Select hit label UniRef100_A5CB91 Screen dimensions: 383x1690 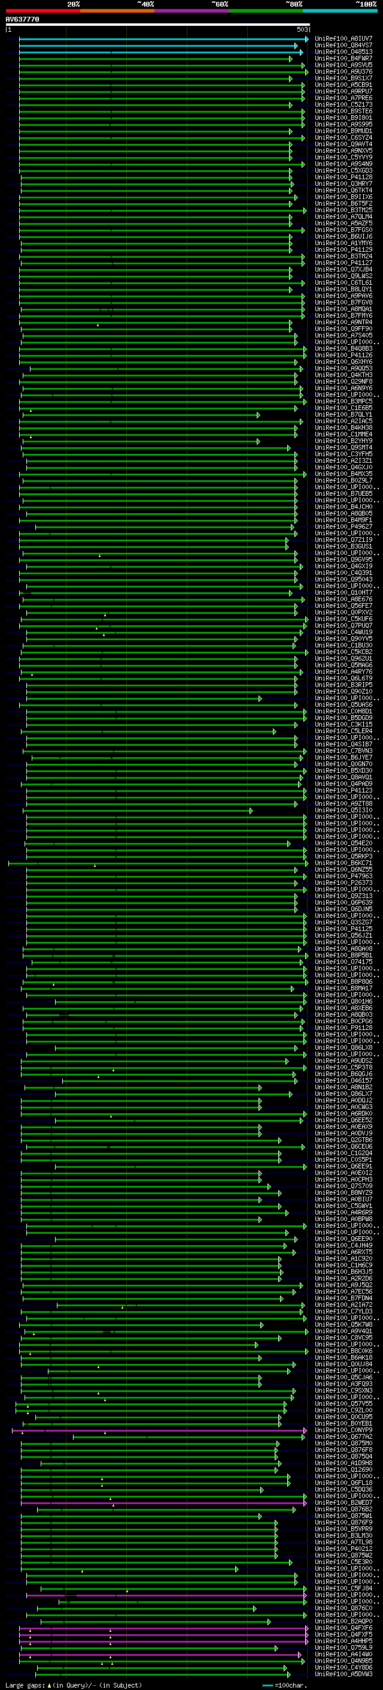click(344, 85)
